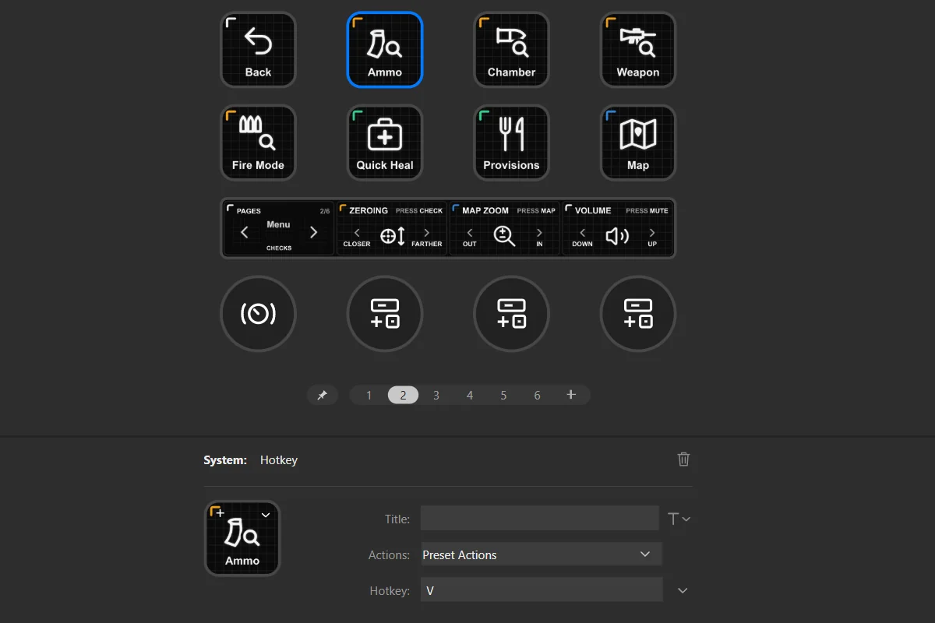Delete the action with trash icon
The height and width of the screenshot is (623, 935).
(683, 459)
